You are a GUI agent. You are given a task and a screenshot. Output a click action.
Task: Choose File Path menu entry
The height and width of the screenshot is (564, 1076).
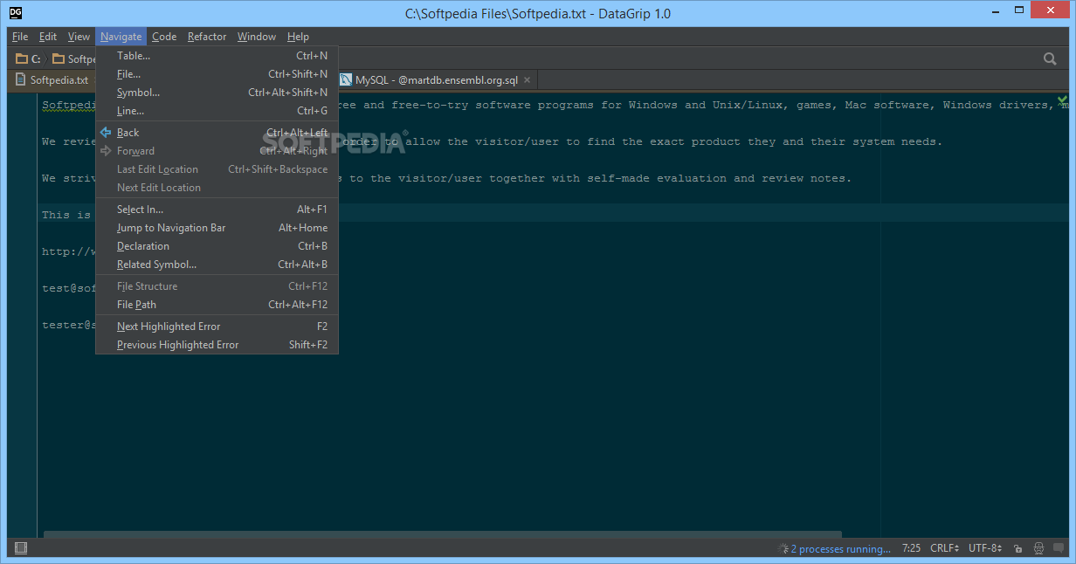coord(217,305)
